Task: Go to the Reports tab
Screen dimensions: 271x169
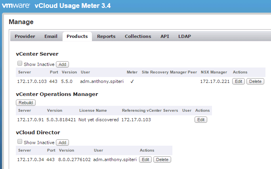Action: (x=106, y=36)
